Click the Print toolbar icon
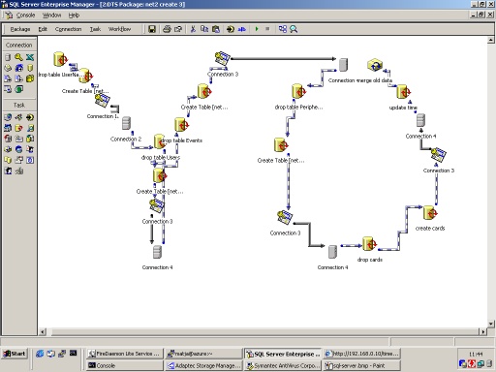 pyautogui.click(x=167, y=29)
